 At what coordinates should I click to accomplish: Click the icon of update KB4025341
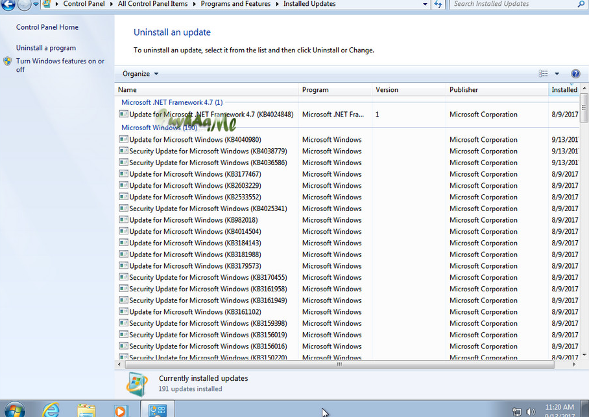[123, 208]
